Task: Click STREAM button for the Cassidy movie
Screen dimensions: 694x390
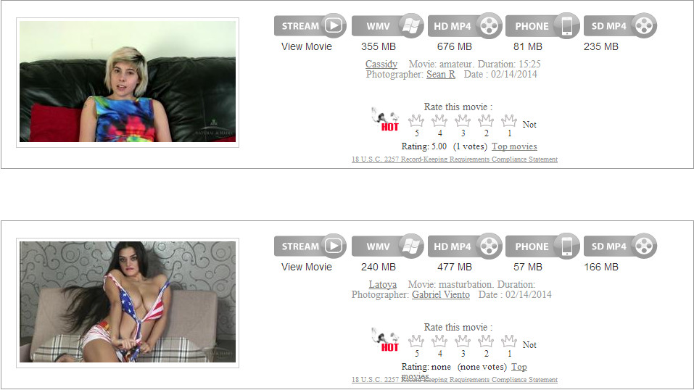Action: [310, 25]
